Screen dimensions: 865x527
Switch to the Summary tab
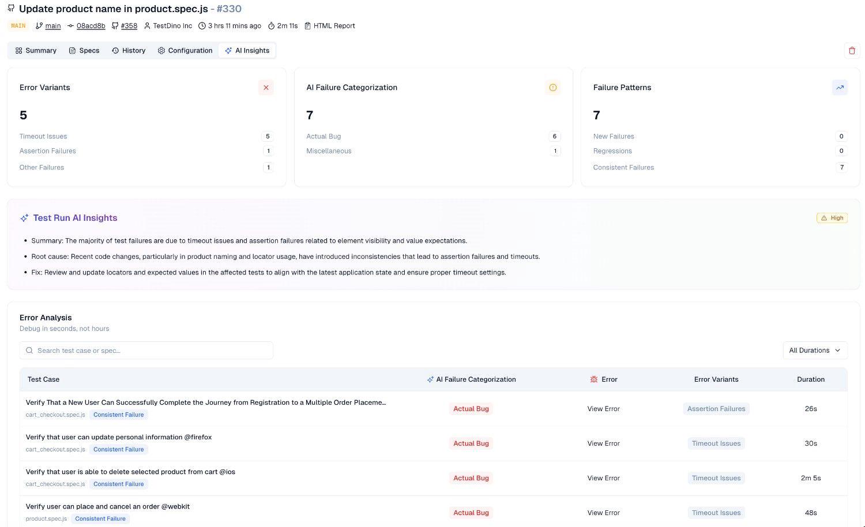(36, 51)
